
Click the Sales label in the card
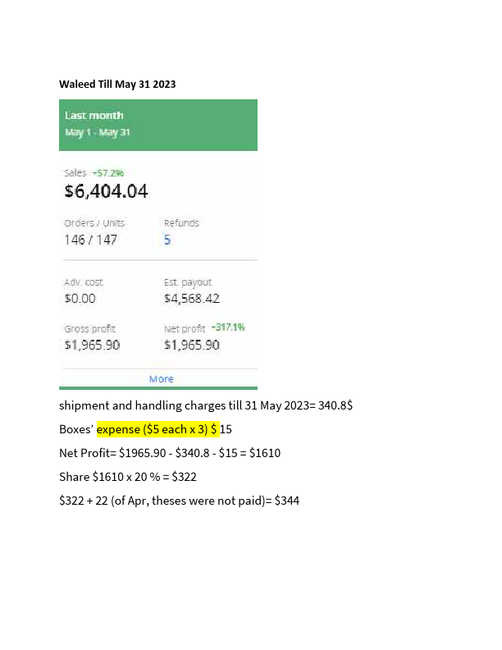pos(75,173)
